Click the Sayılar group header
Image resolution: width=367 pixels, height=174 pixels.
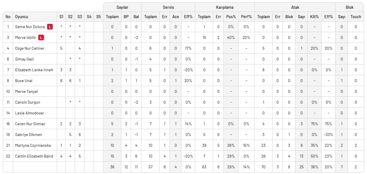coord(122,7)
